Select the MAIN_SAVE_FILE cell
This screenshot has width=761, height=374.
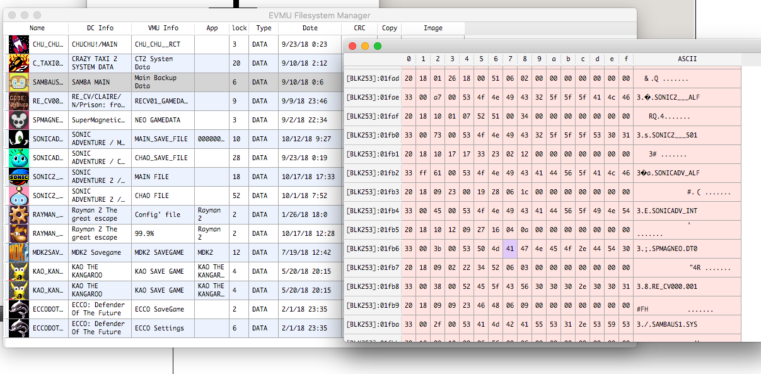pos(163,139)
